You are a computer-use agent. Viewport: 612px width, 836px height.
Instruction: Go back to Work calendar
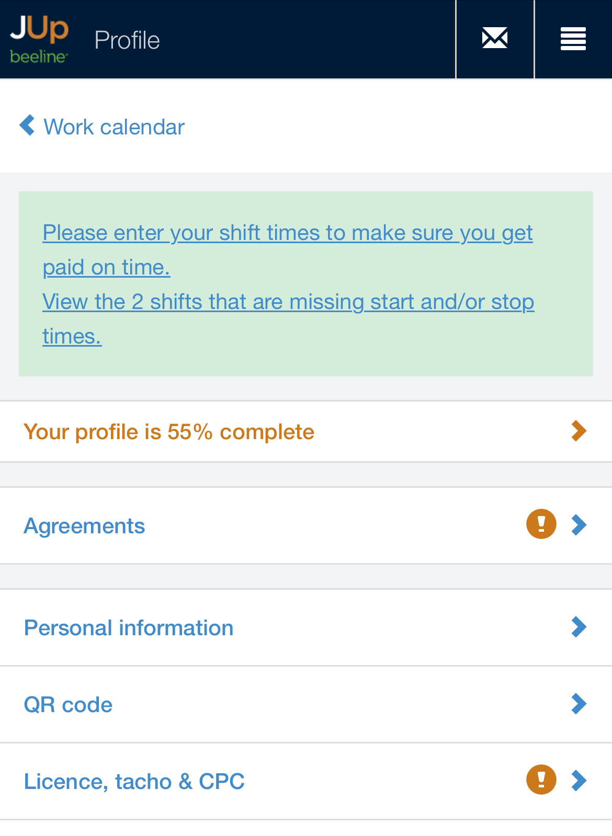click(x=114, y=127)
